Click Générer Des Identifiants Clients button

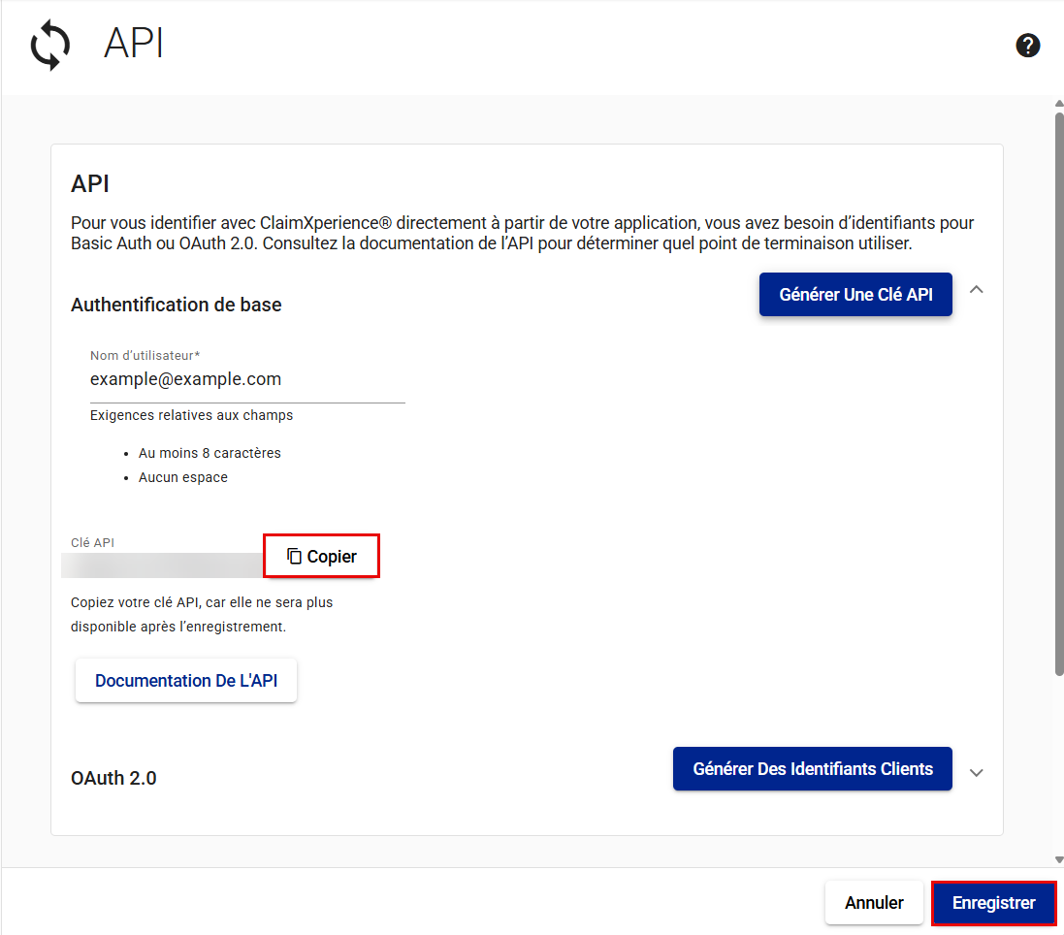pyautogui.click(x=812, y=769)
